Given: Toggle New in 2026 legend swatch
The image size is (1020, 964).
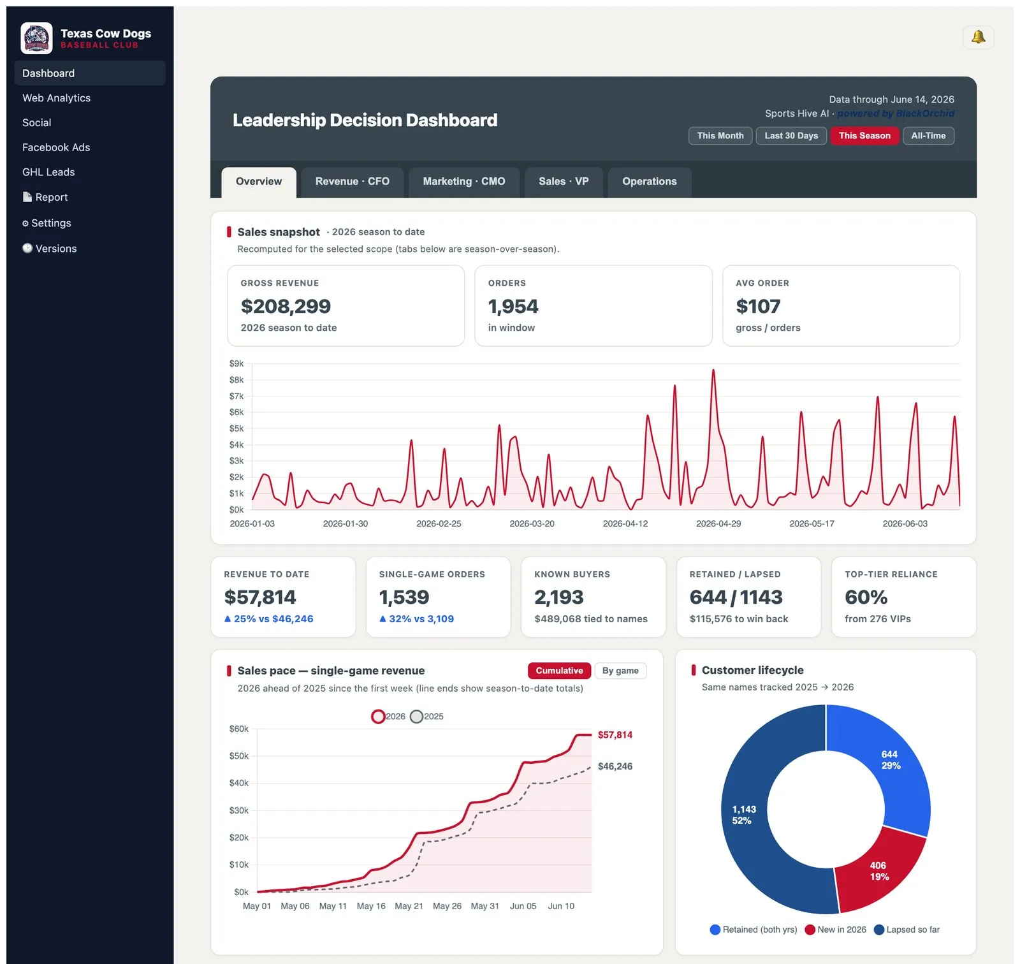Looking at the screenshot, I should [x=810, y=930].
